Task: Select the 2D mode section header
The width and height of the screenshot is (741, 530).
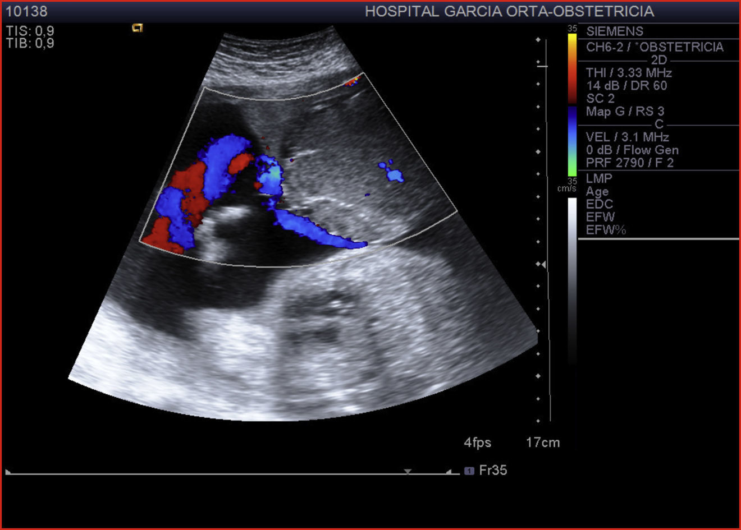Action: click(x=658, y=60)
